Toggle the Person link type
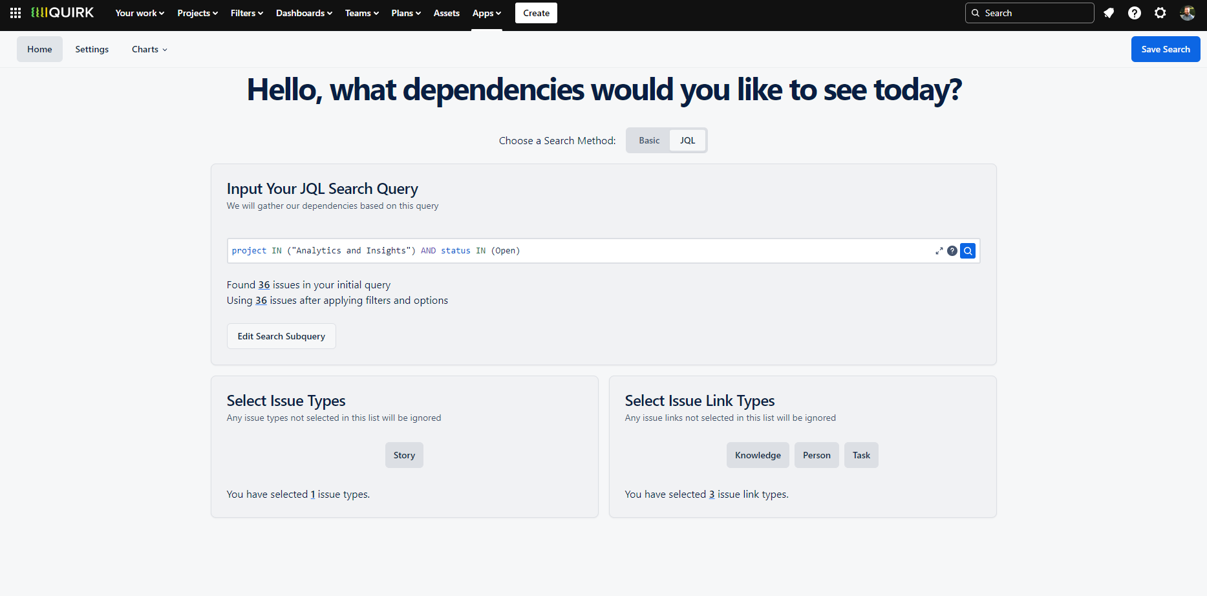 pos(817,455)
